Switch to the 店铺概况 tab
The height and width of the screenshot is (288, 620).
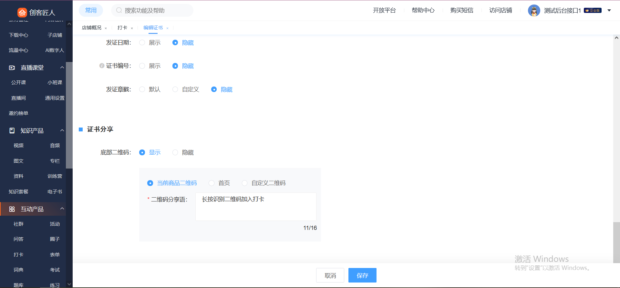coord(91,28)
